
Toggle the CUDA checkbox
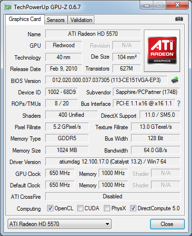pyautogui.click(x=80, y=208)
